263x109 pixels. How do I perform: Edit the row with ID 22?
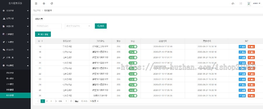point(242,74)
